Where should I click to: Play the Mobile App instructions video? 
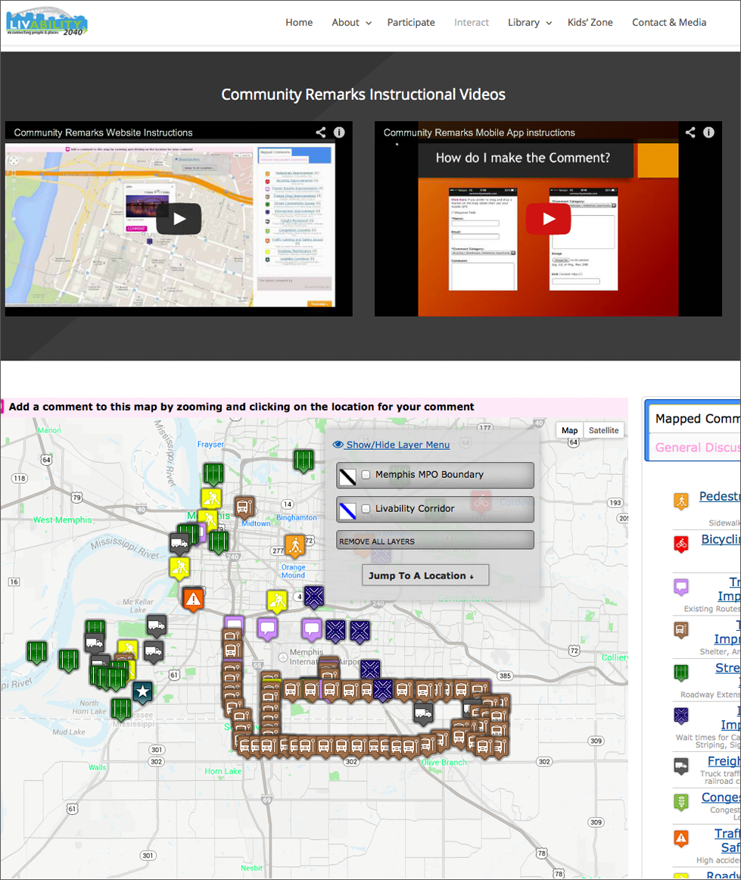548,219
